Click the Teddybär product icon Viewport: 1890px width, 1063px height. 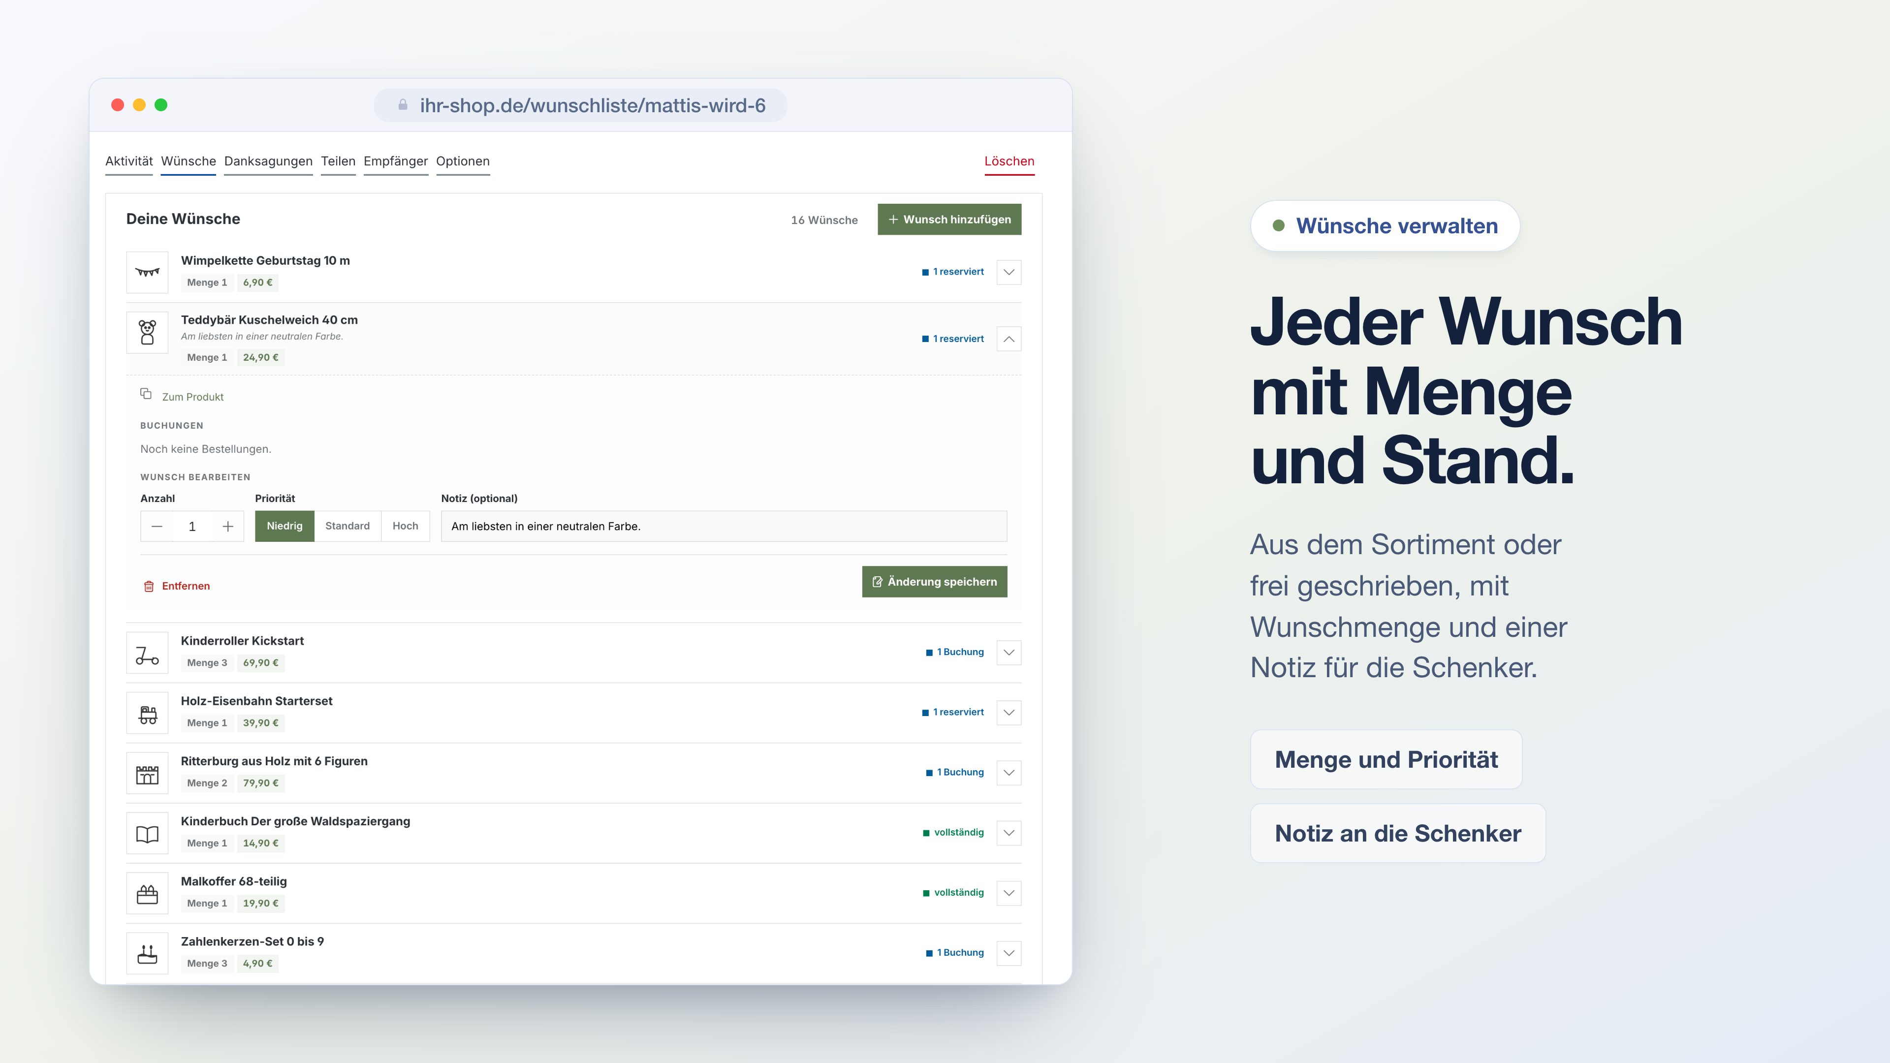tap(148, 332)
